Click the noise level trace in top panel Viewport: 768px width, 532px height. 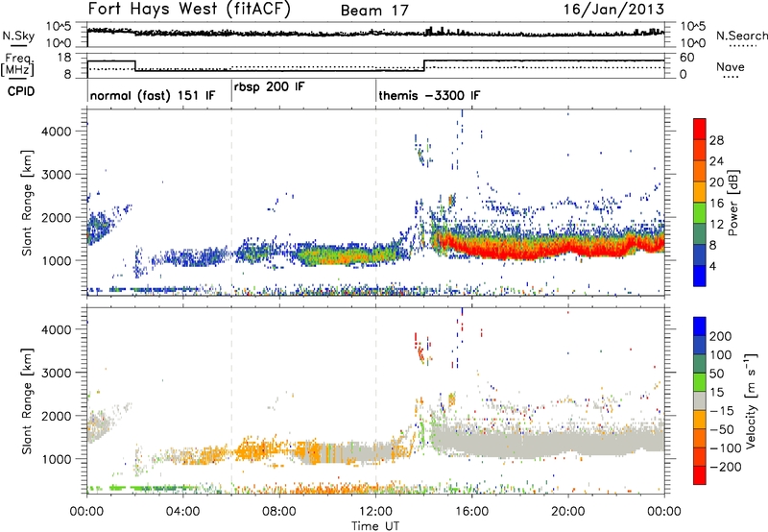(375, 33)
